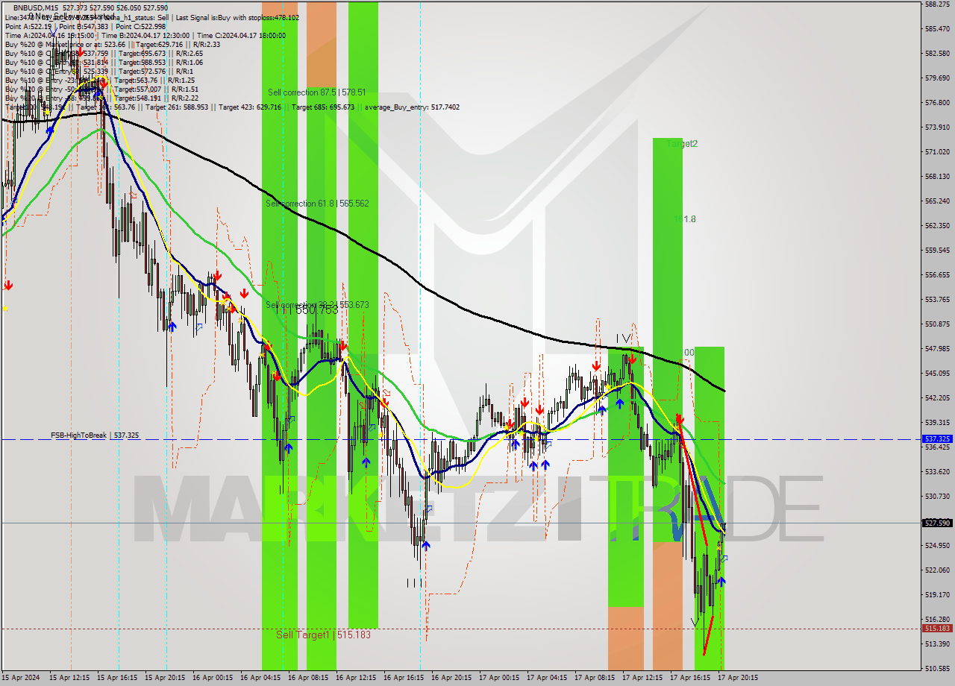This screenshot has width=955, height=686.
Task: Click the 'Target:588.953 || R/R:1.06' line
Action: (160, 62)
